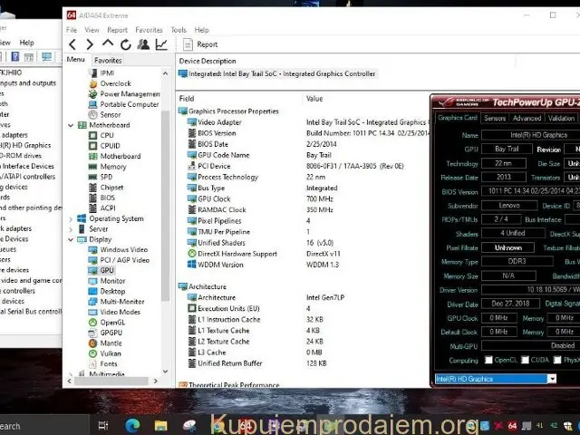The width and height of the screenshot is (580, 435).
Task: Expand the Operating System tree node
Action: [71, 218]
